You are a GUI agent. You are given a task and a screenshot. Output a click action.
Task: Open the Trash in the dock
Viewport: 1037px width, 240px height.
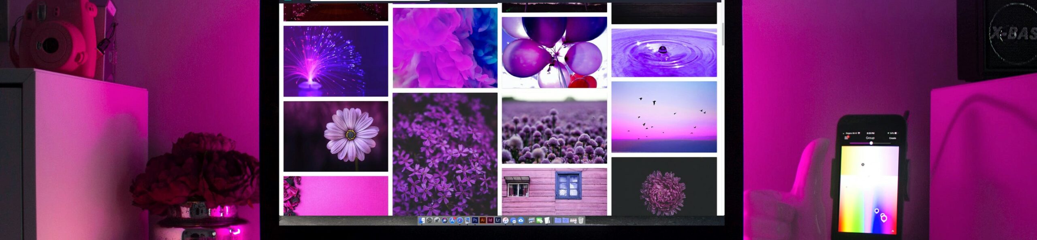coord(581,221)
